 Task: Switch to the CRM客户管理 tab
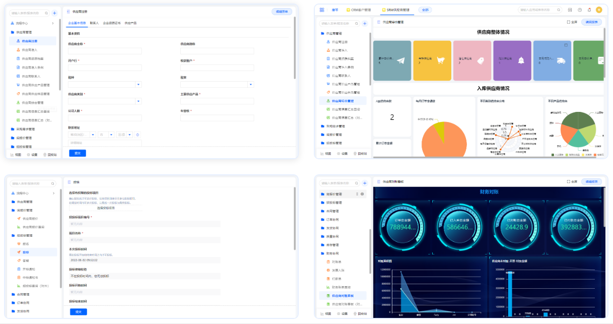pos(358,10)
